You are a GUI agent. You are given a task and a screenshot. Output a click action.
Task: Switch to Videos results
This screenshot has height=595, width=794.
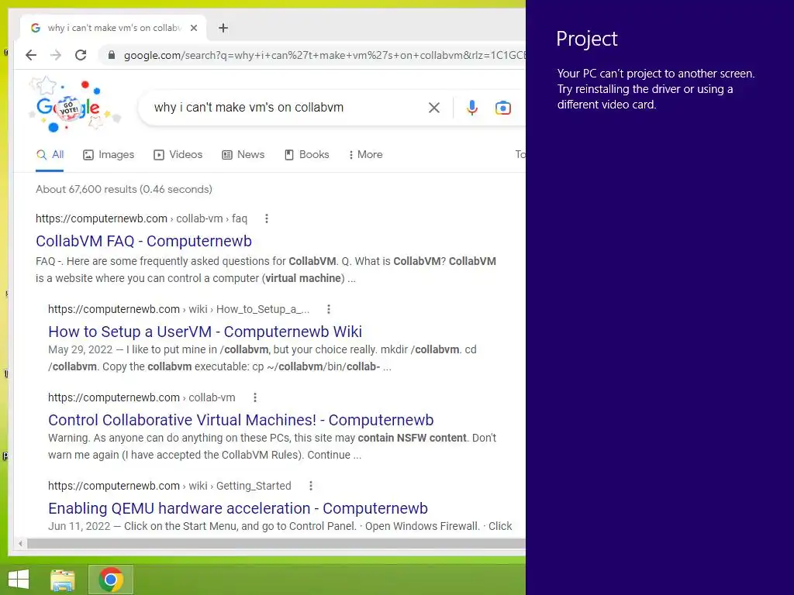(x=178, y=155)
